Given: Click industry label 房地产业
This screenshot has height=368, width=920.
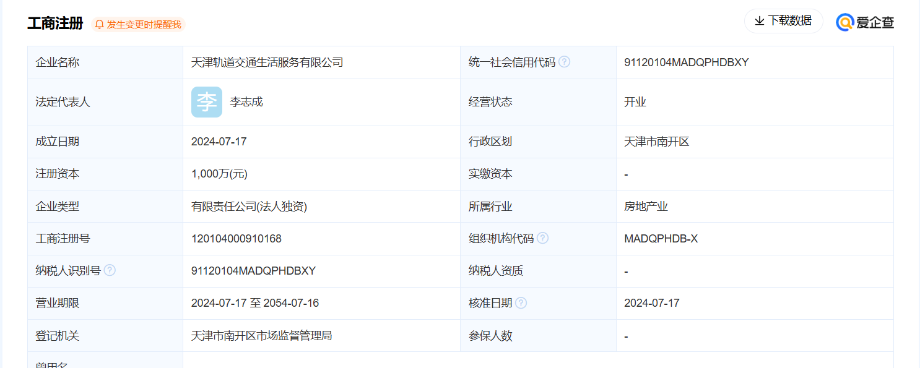Looking at the screenshot, I should 645,206.
